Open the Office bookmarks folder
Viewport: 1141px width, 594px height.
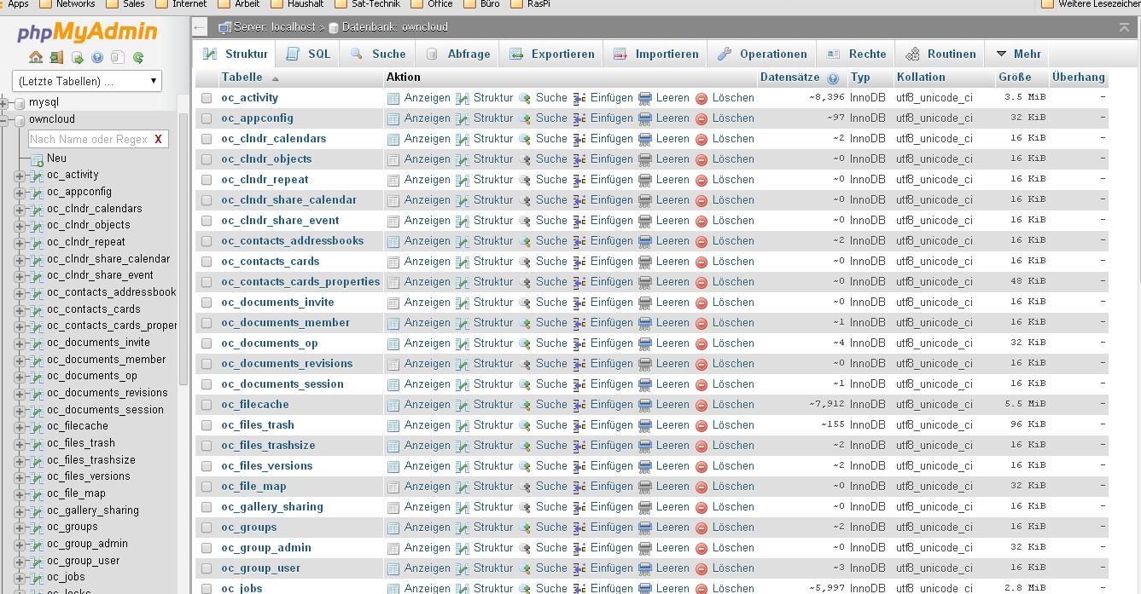pyautogui.click(x=432, y=4)
